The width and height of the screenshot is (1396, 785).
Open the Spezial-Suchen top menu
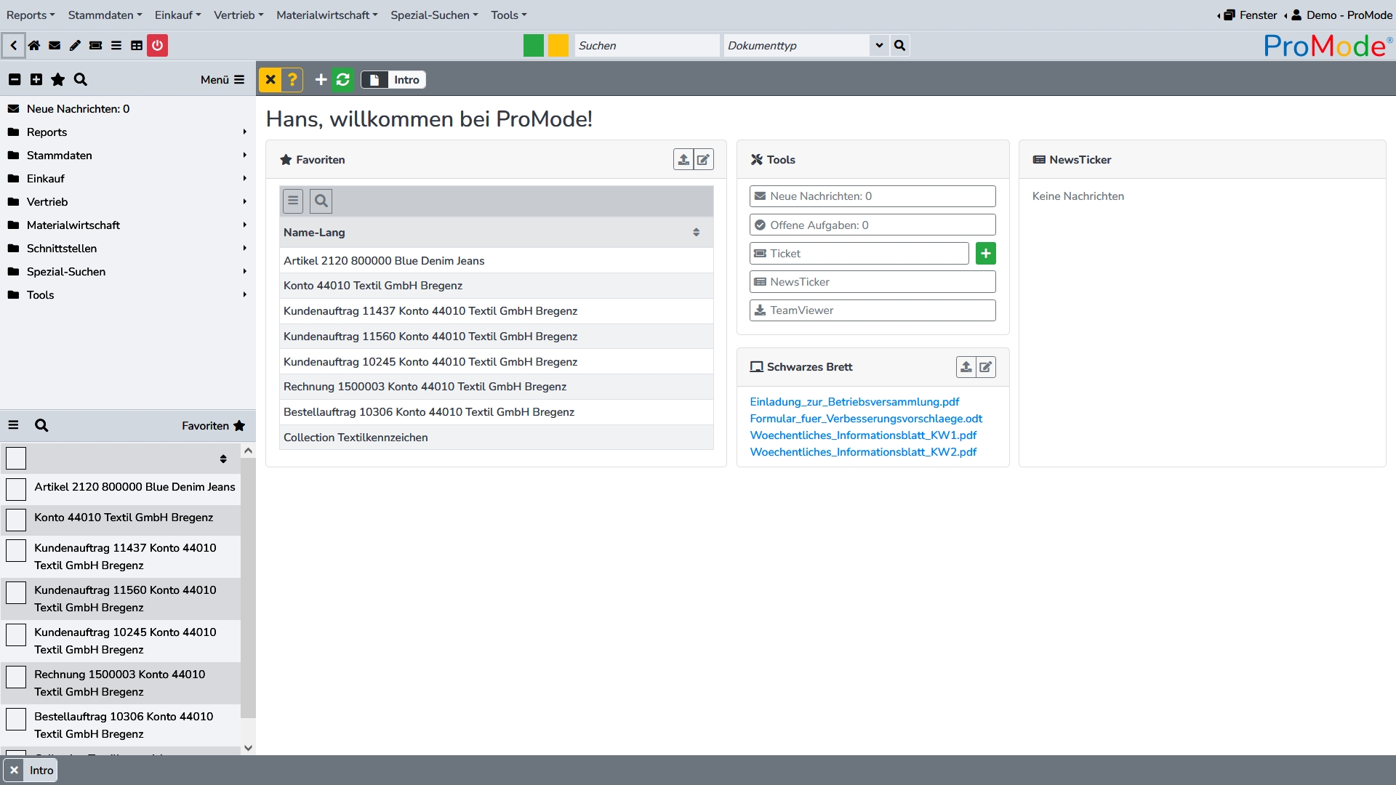(434, 15)
